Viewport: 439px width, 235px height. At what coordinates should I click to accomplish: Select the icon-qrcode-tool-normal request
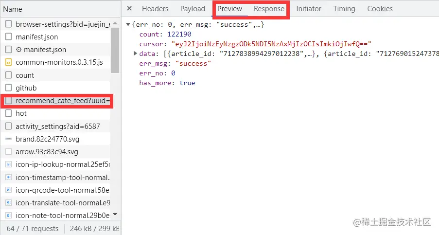pos(56,190)
